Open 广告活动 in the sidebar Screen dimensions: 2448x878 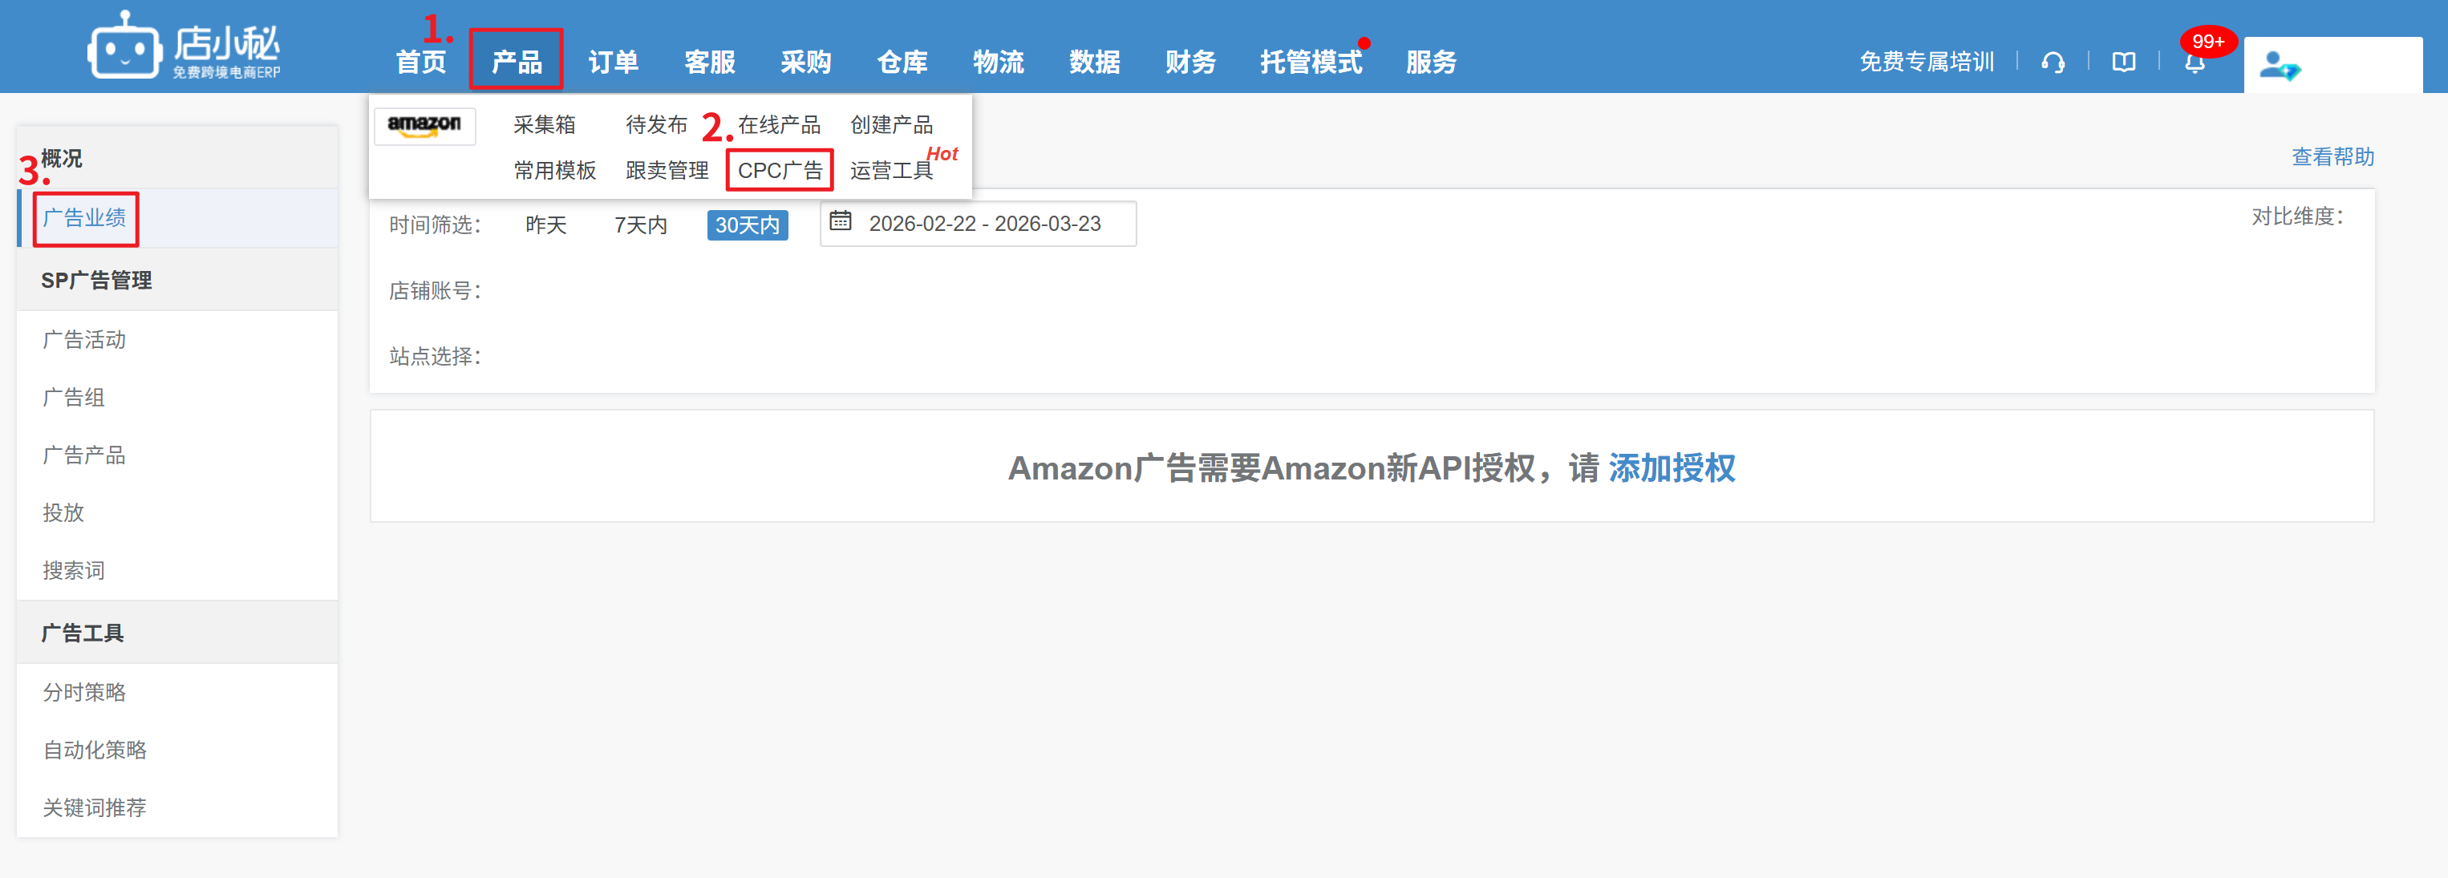point(84,340)
